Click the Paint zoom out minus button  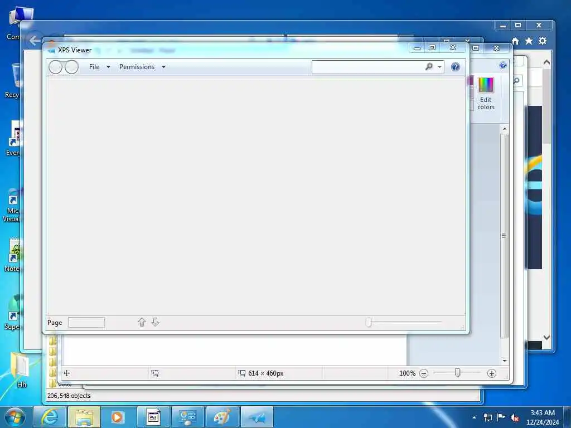coord(424,373)
